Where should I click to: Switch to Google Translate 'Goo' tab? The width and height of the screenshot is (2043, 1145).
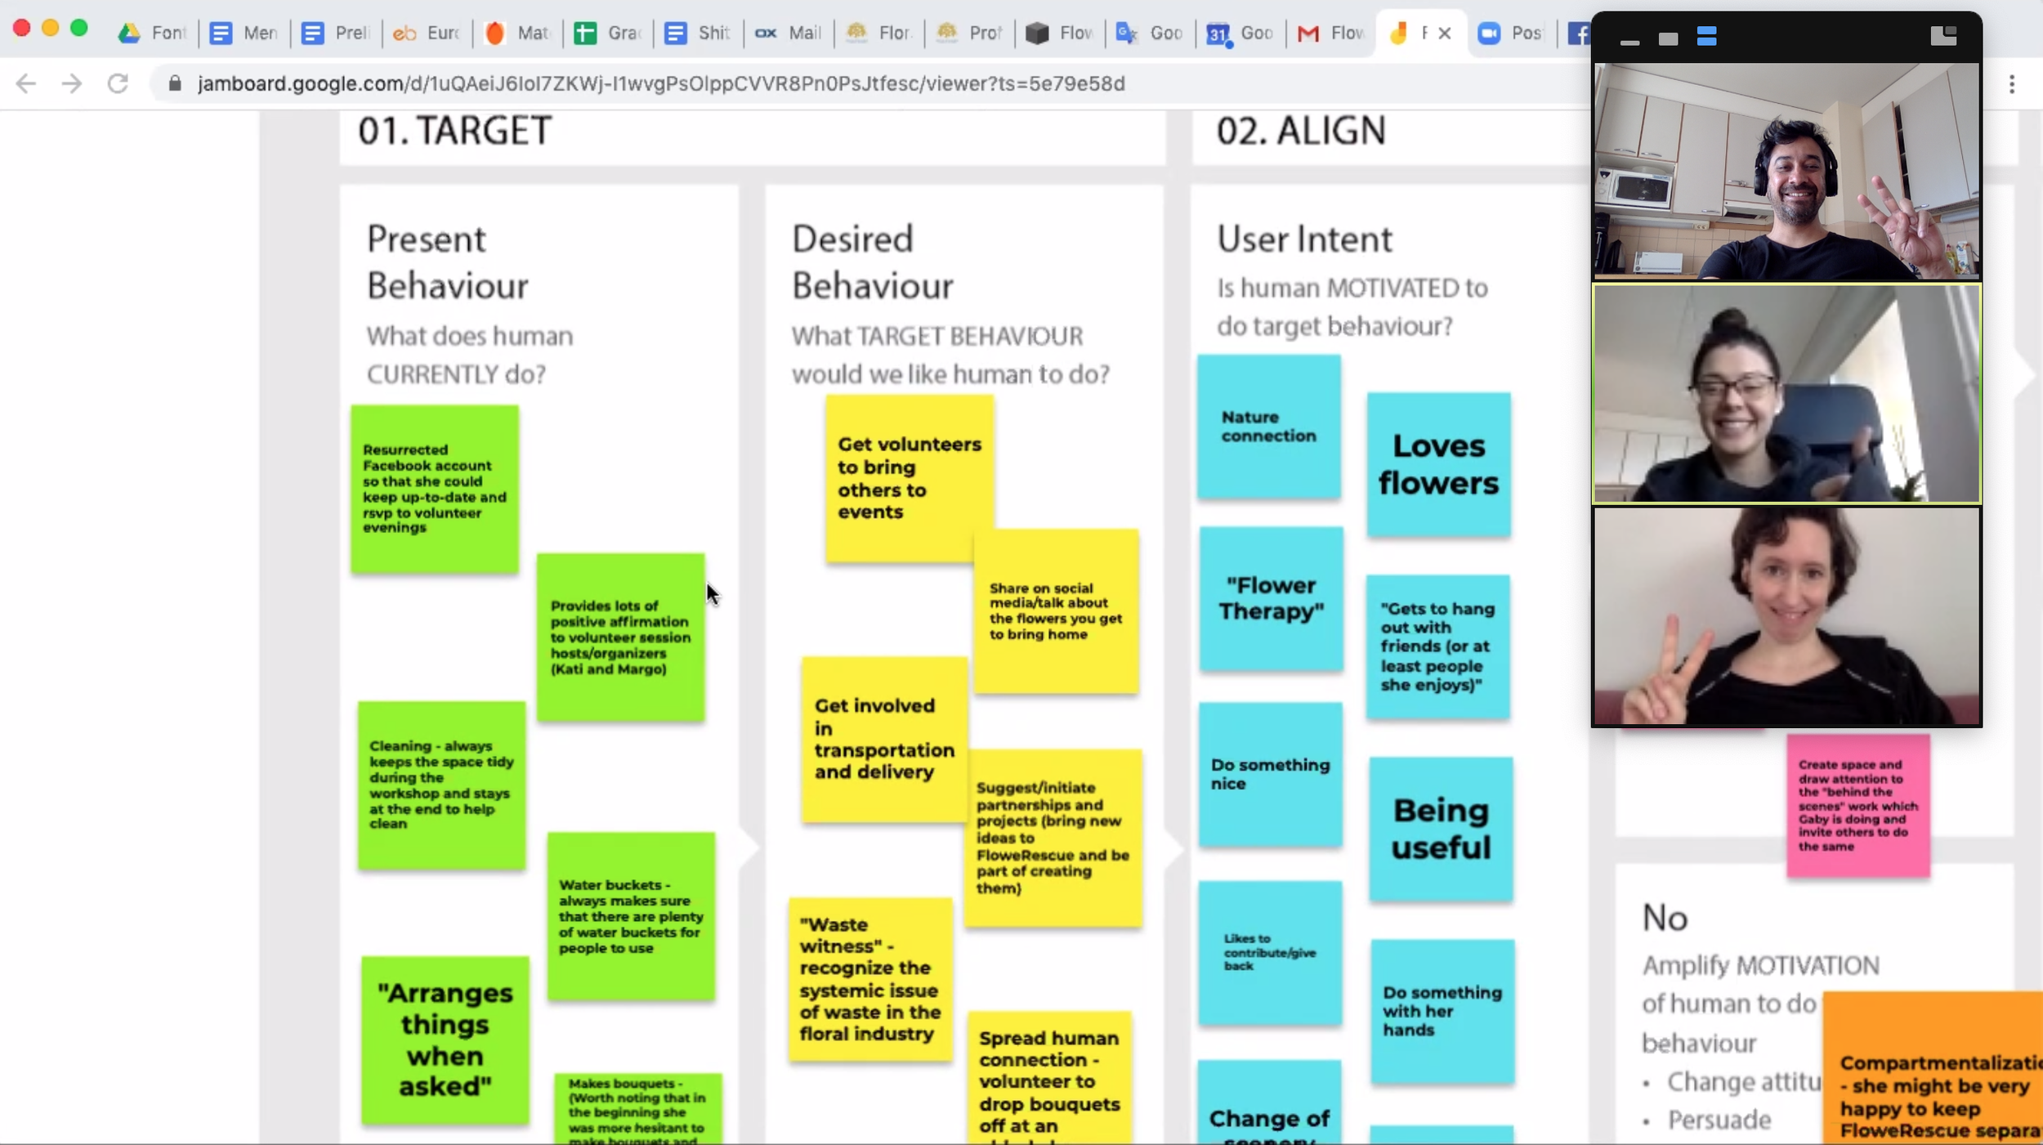[1150, 33]
